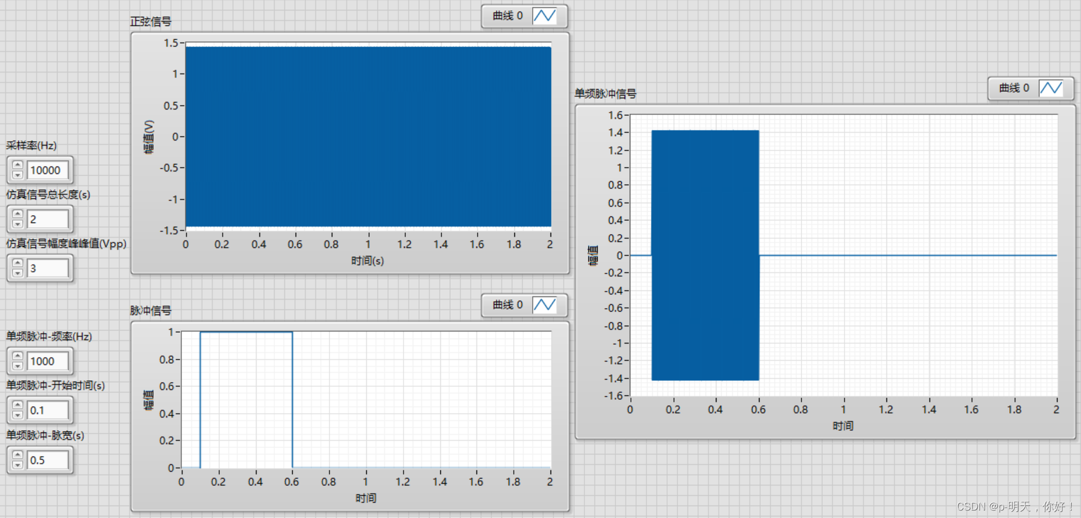Image resolution: width=1081 pixels, height=518 pixels.
Task: Click 曲线 0 label in 单频脉冲信号 legend
Action: (1014, 88)
